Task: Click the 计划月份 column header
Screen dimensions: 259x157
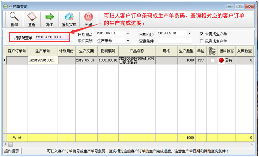Action: point(67,51)
